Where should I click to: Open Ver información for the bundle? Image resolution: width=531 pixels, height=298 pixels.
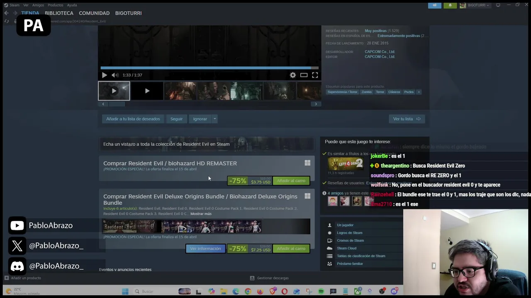[x=205, y=249]
